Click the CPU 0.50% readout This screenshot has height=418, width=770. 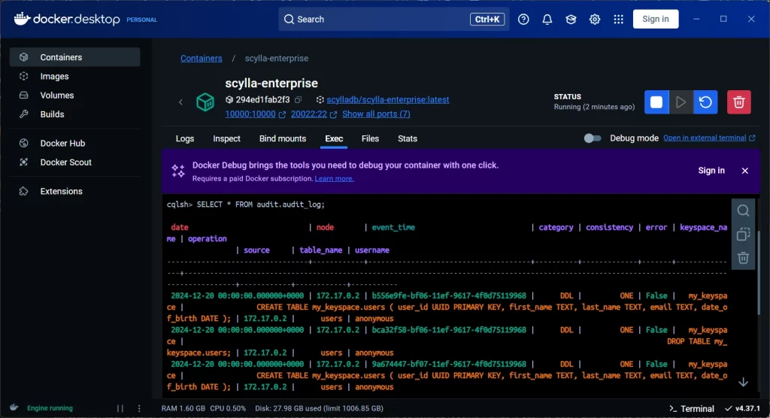[228, 408]
